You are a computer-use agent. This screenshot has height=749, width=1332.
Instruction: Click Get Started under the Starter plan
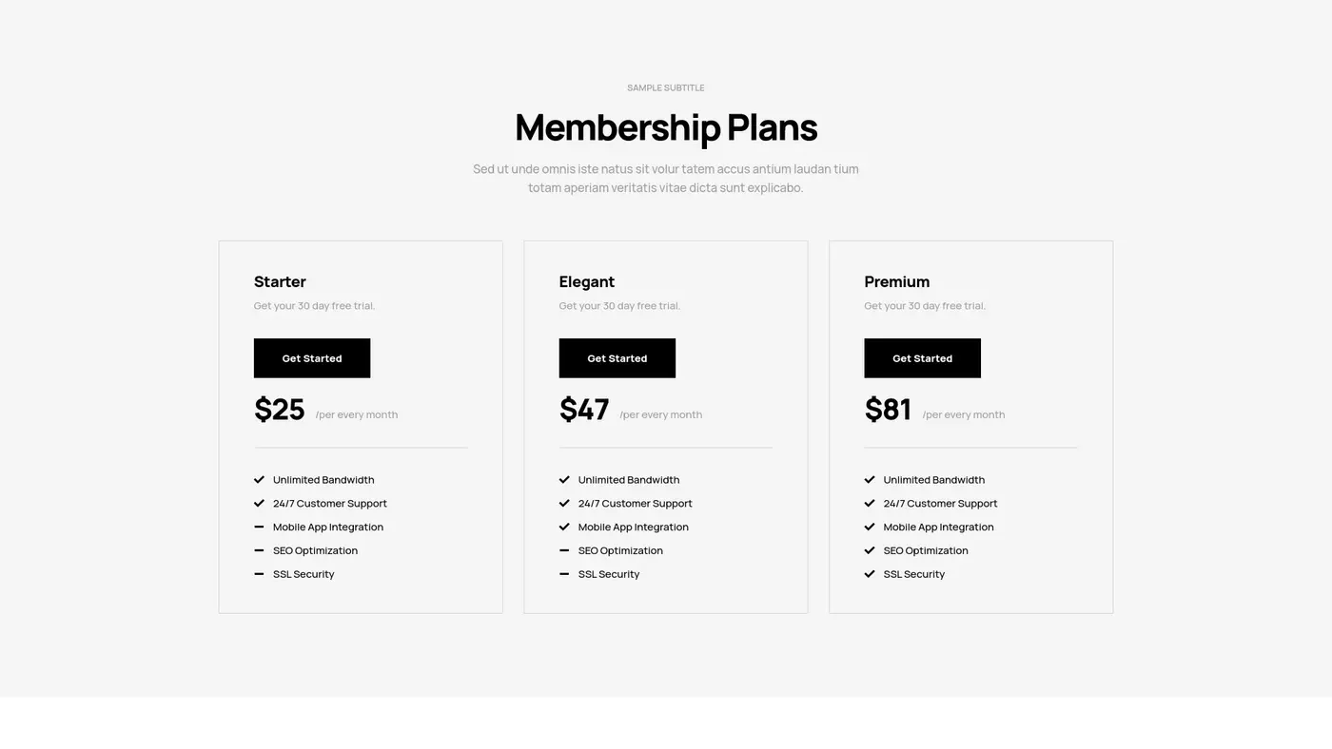point(311,358)
